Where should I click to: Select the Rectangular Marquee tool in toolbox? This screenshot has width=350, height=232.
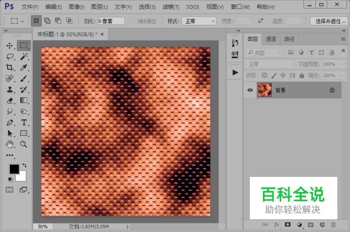(24, 45)
